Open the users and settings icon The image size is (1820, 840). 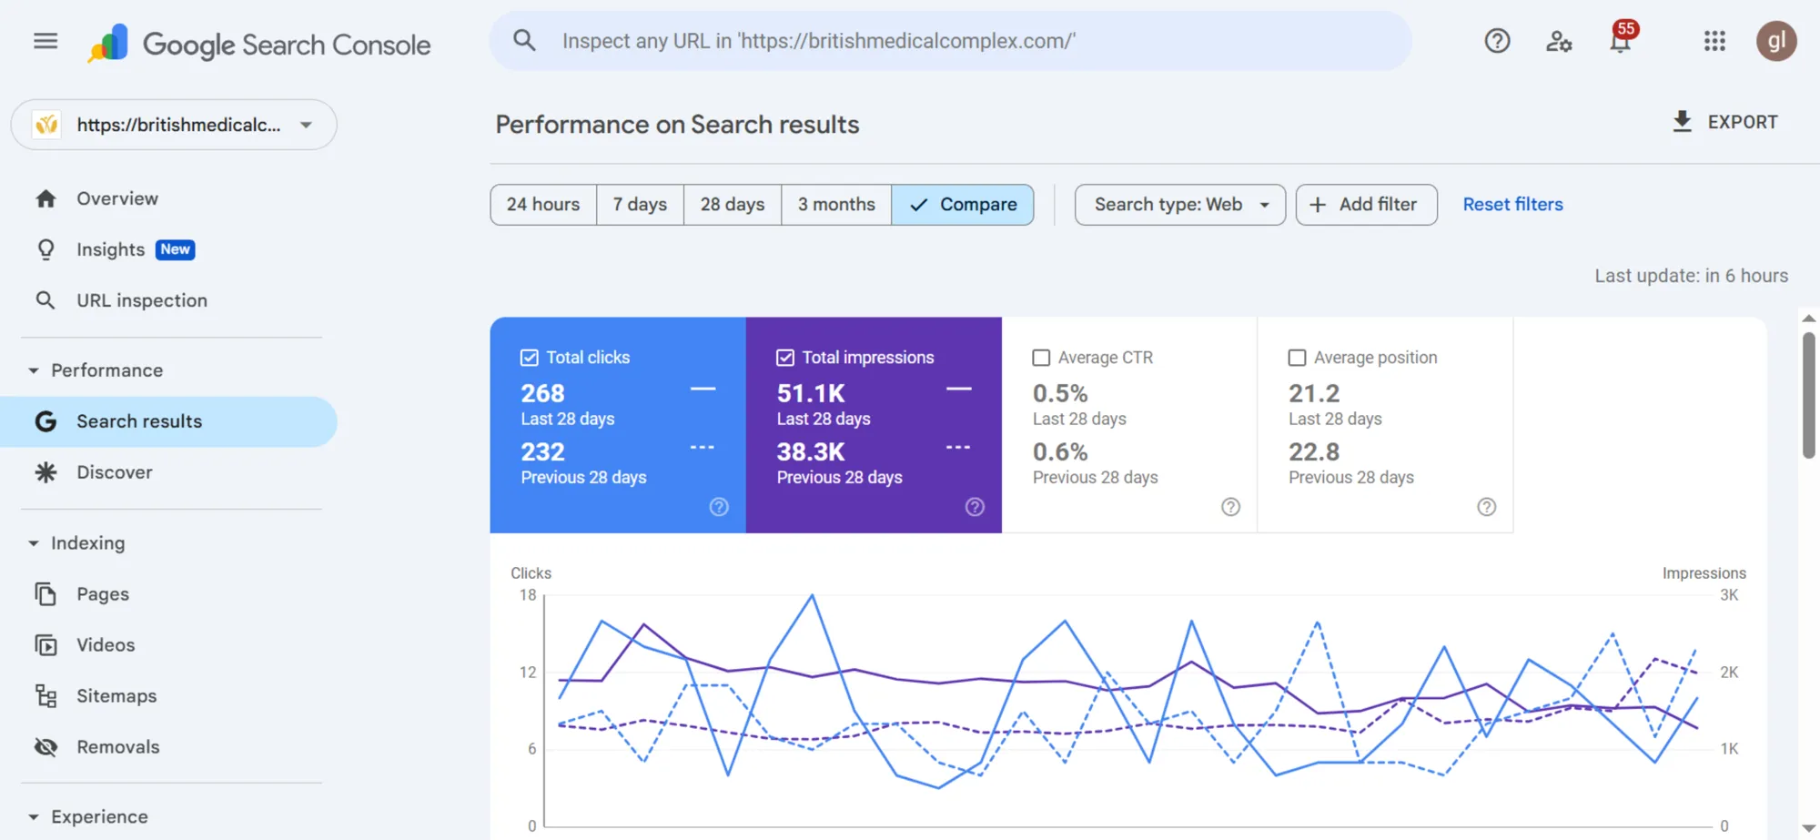point(1559,41)
